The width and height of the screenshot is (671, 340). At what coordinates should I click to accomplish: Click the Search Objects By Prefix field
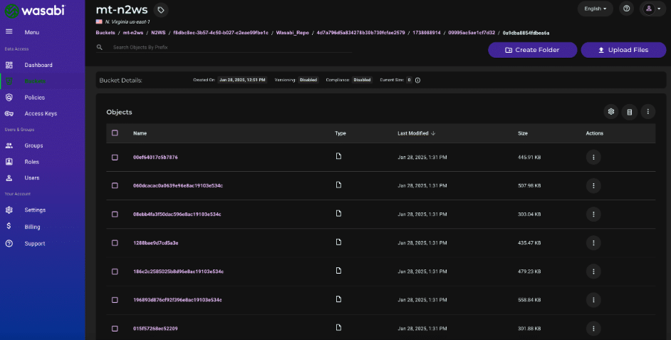point(231,47)
